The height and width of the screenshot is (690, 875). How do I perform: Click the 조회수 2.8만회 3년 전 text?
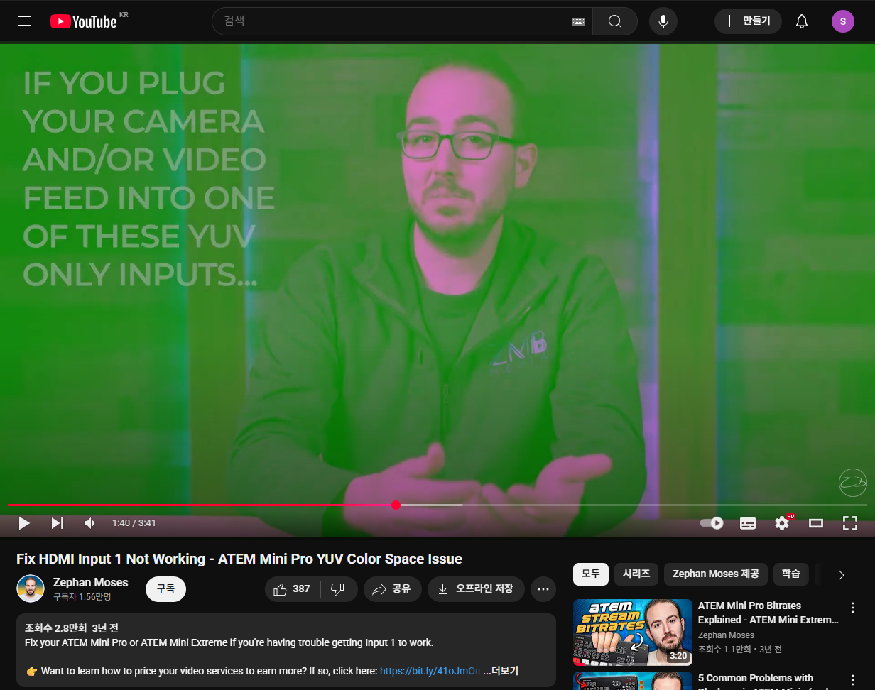point(72,628)
